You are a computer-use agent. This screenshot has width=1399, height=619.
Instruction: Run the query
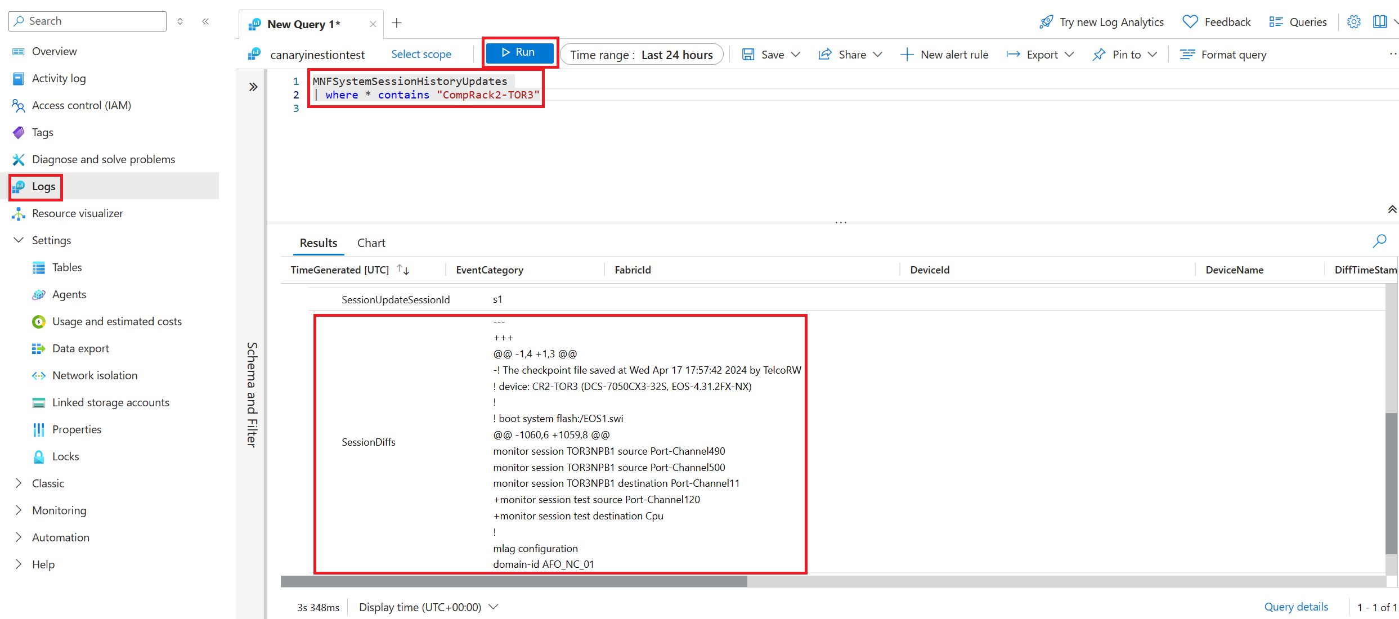pos(519,52)
